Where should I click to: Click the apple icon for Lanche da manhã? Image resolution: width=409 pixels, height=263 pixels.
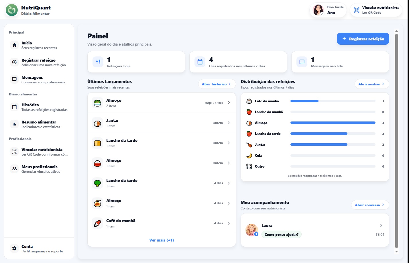pyautogui.click(x=249, y=112)
